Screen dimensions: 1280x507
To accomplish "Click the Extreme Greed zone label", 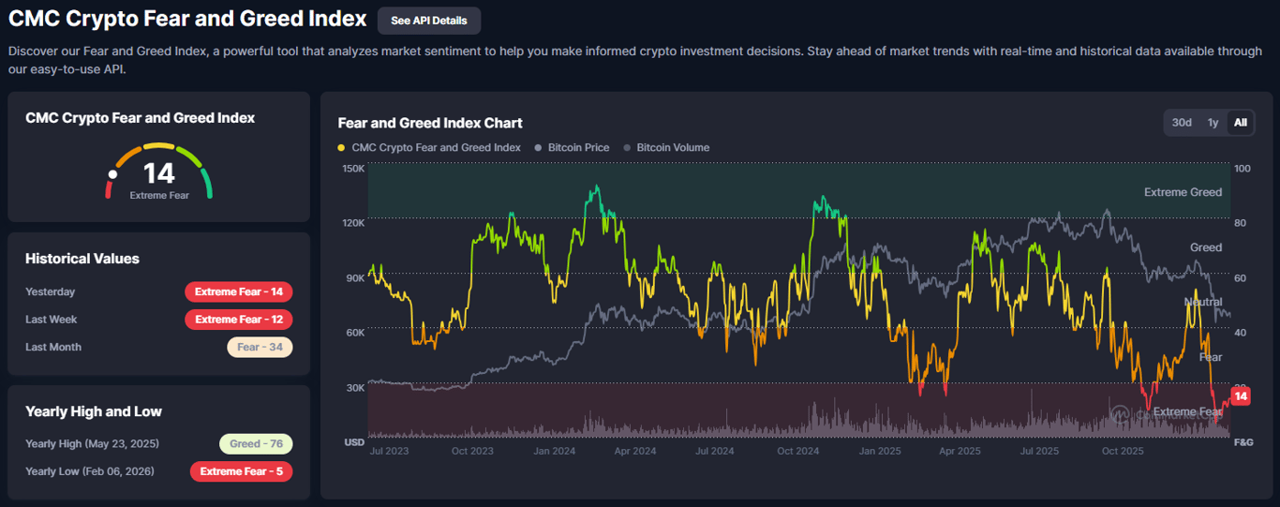I will pyautogui.click(x=1183, y=192).
